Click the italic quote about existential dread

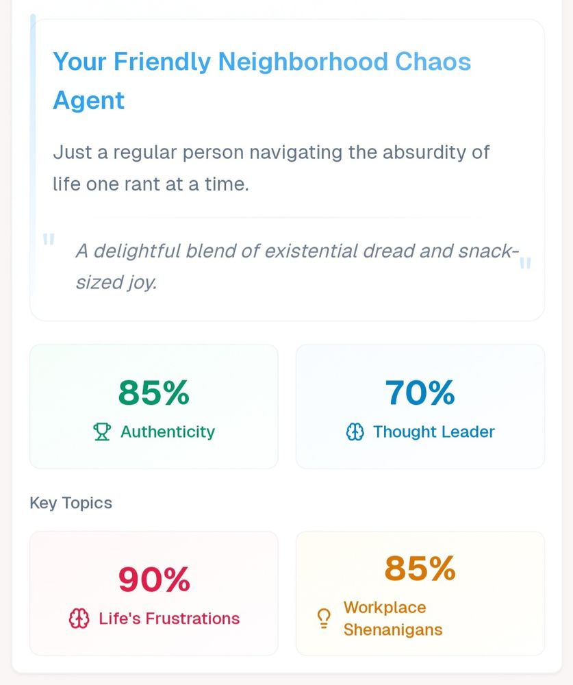297,266
